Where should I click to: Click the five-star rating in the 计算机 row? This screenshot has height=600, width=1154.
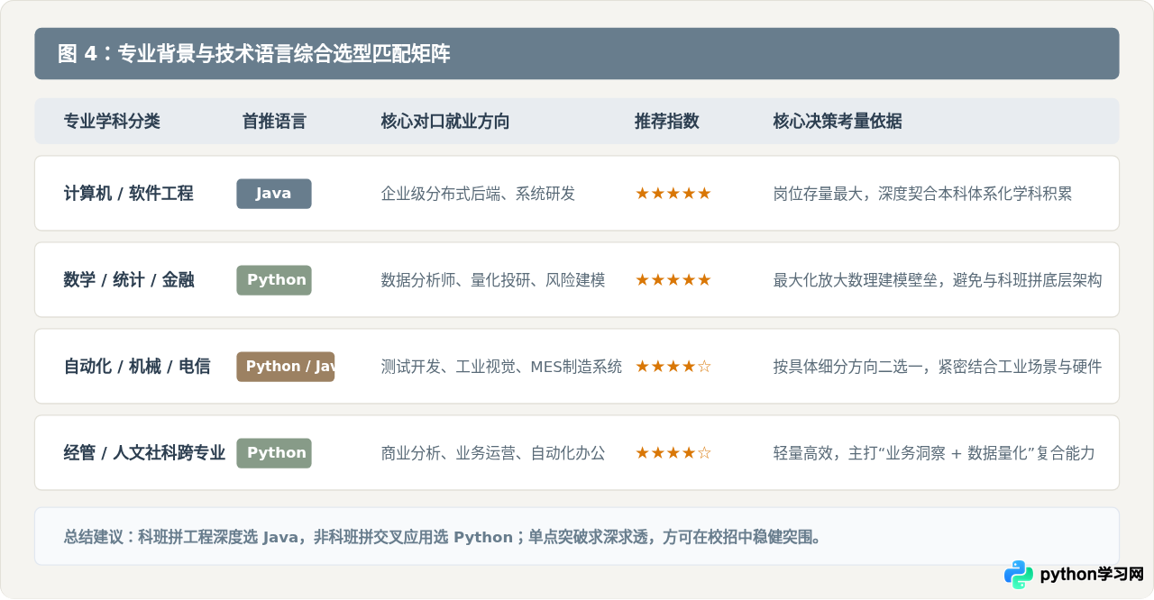(x=673, y=194)
